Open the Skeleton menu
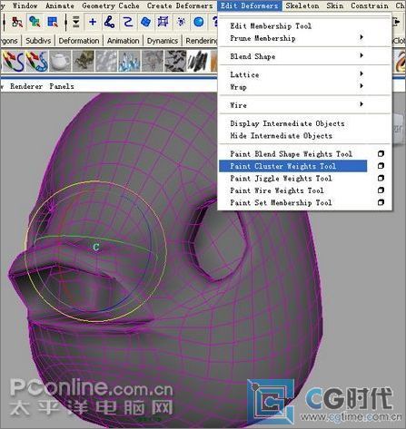This screenshot has height=429, width=406. click(x=302, y=5)
